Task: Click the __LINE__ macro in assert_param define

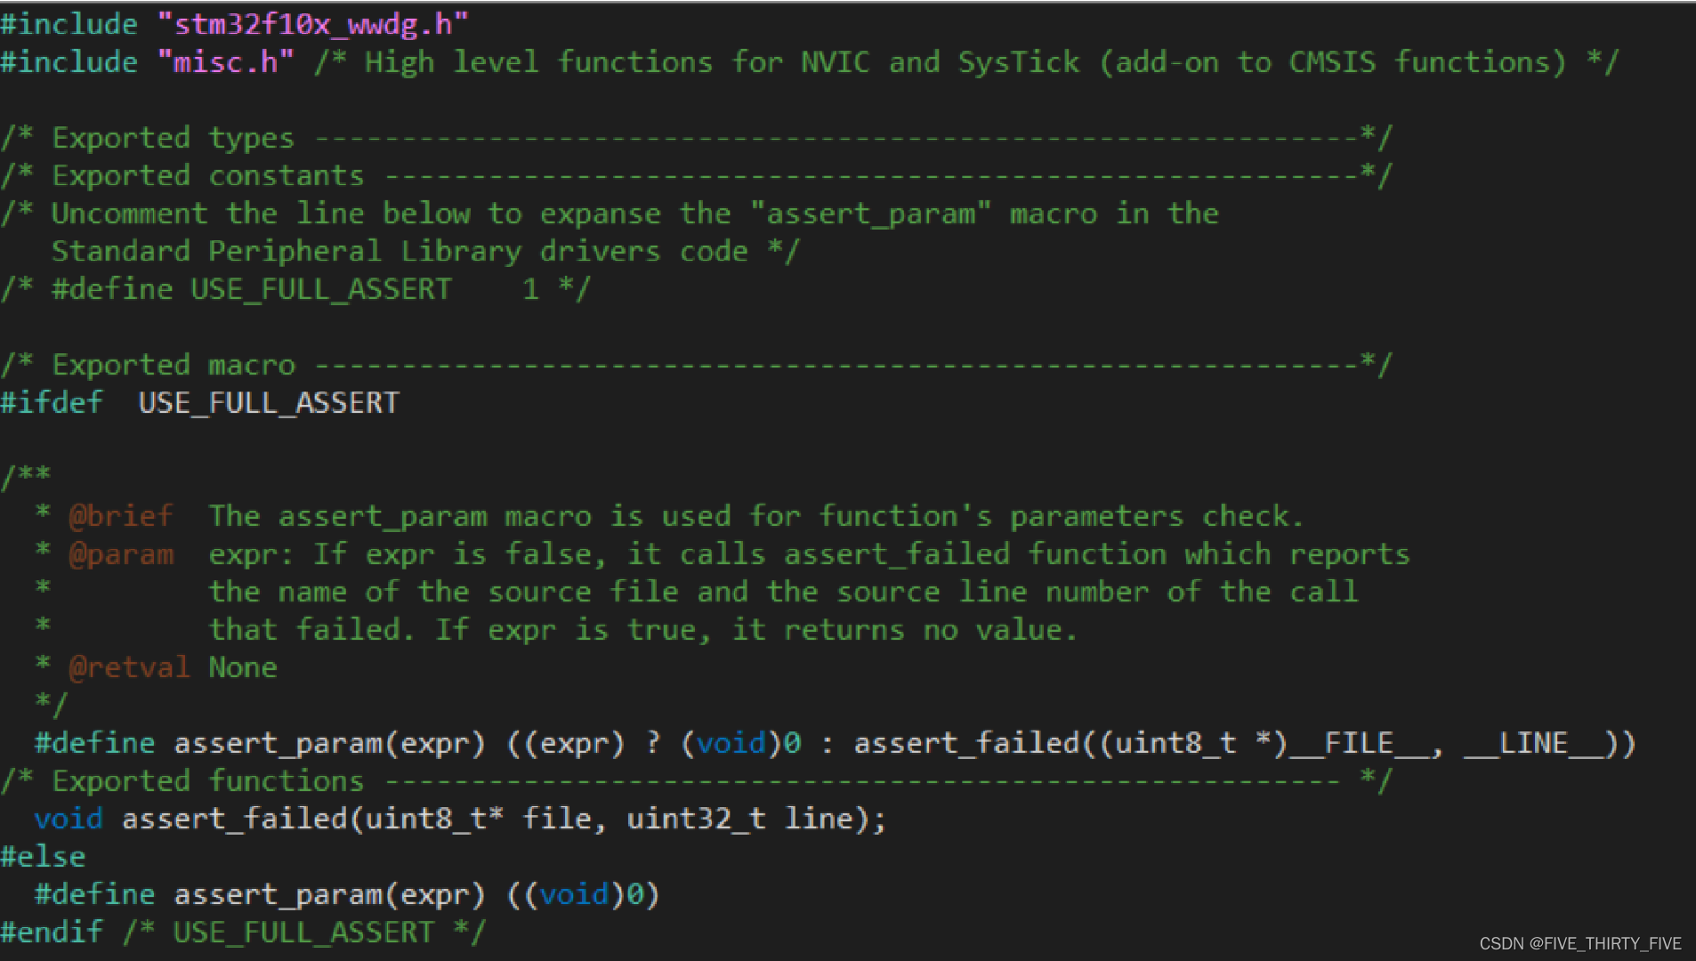Action: (x=1534, y=743)
